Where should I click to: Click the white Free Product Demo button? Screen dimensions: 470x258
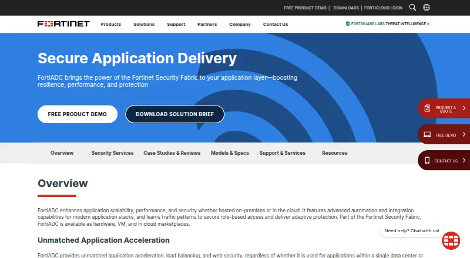point(78,114)
